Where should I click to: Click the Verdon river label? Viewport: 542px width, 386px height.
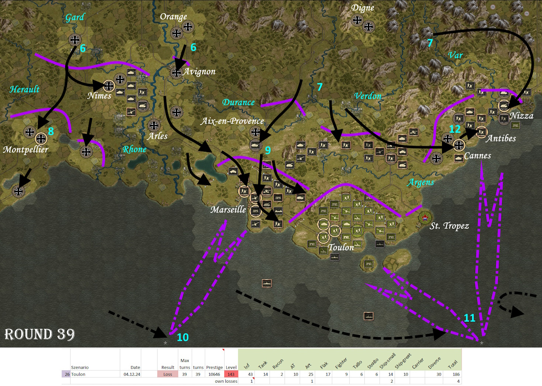368,96
